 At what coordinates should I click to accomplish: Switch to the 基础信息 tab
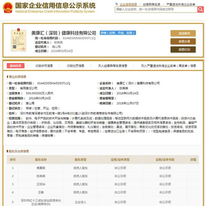16,66
